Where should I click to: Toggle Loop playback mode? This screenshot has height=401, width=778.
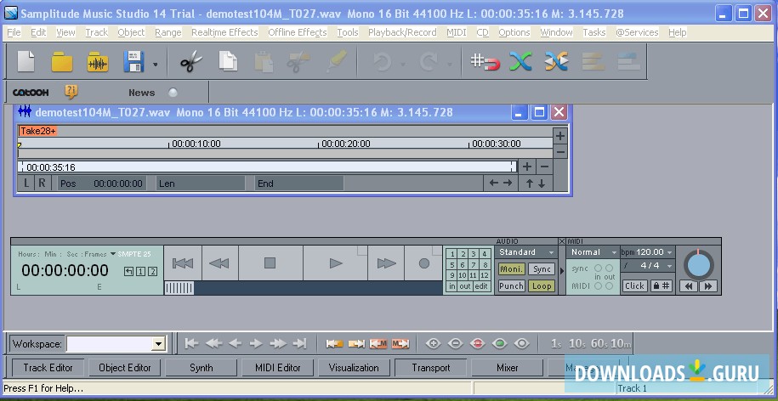pos(542,286)
